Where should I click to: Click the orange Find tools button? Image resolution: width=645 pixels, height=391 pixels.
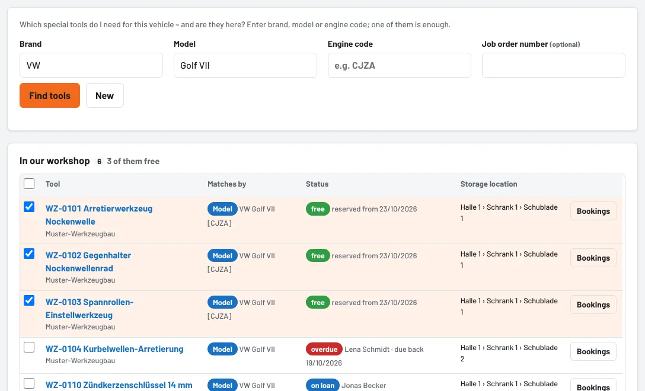(50, 95)
